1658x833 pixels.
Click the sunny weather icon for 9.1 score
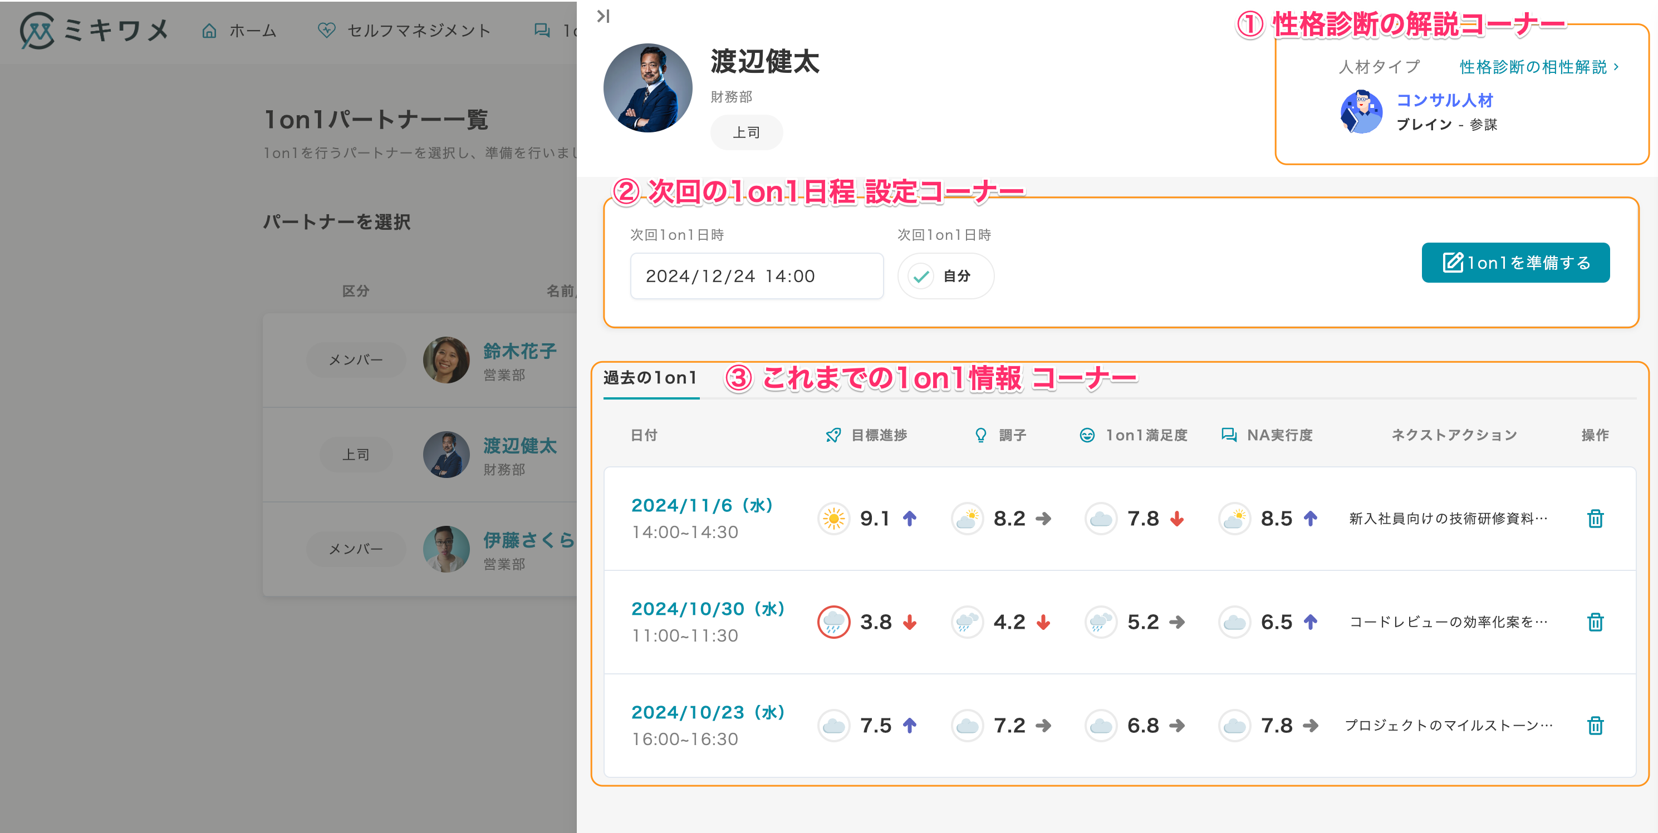[x=833, y=519]
